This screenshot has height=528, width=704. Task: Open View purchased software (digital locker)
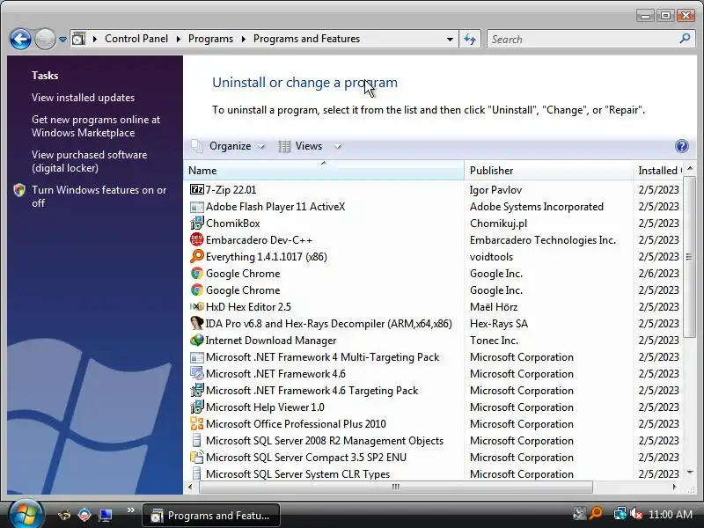point(90,161)
